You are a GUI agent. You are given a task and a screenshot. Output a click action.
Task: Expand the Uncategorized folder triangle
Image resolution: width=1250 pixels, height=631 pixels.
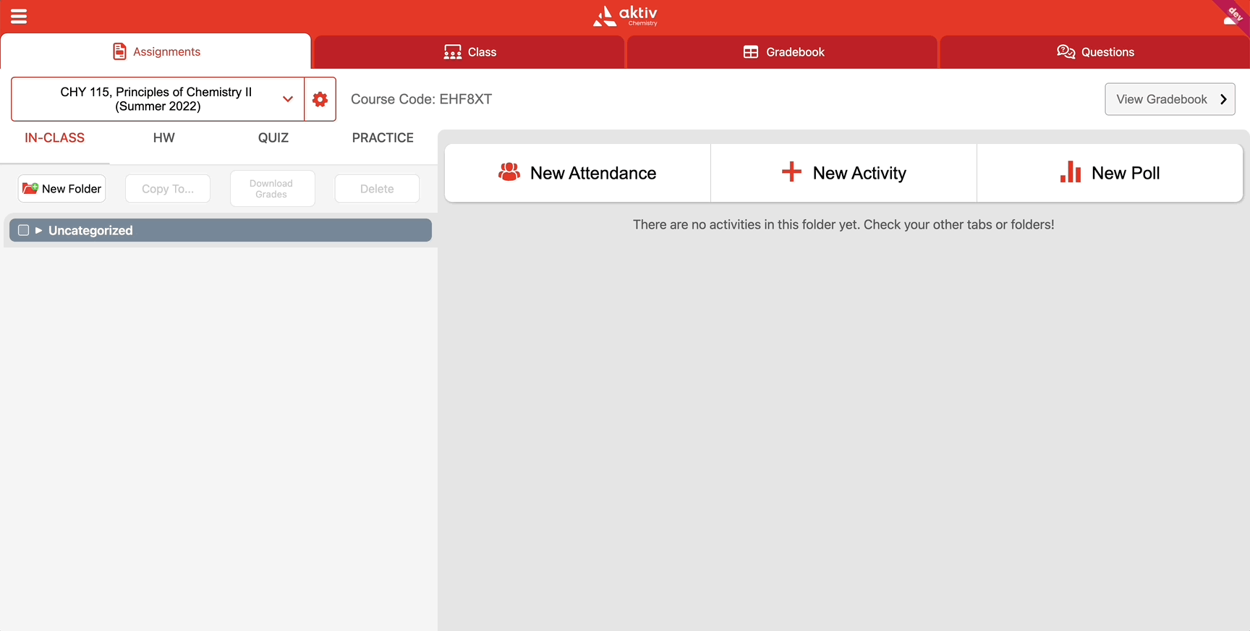pyautogui.click(x=39, y=230)
